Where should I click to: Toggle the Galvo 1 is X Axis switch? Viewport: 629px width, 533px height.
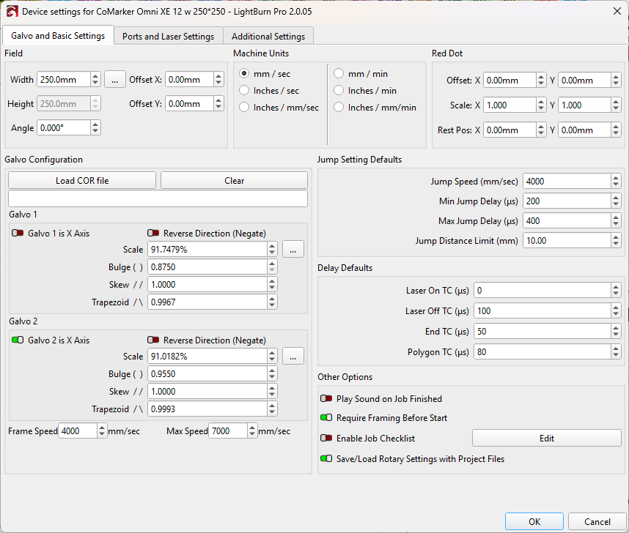(x=18, y=234)
